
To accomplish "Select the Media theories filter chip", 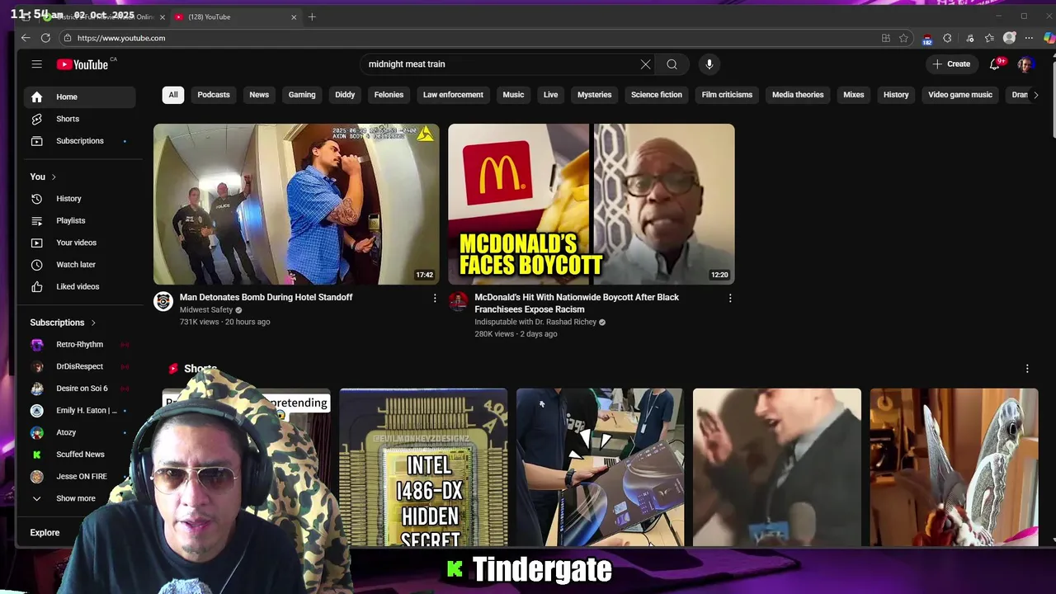I will pyautogui.click(x=798, y=95).
